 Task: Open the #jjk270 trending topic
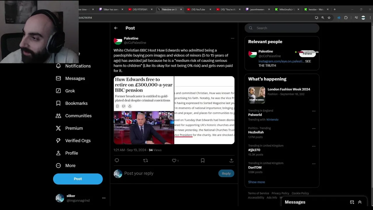(254, 150)
